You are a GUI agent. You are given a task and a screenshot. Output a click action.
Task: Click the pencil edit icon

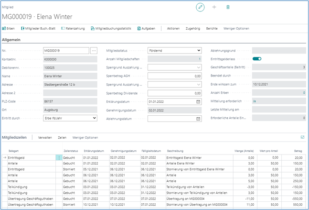coord(200,7)
